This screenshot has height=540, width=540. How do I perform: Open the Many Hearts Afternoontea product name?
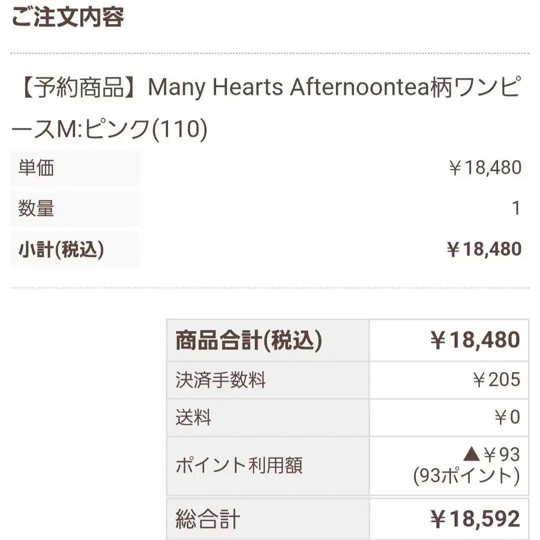click(x=266, y=108)
